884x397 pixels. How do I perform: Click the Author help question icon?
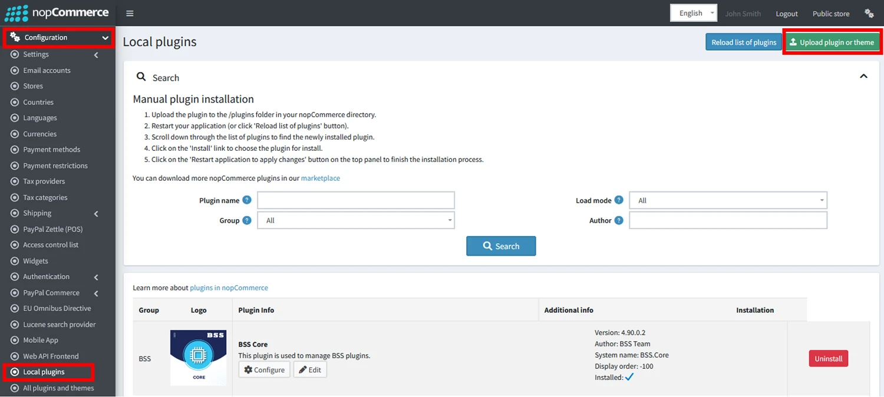point(619,220)
